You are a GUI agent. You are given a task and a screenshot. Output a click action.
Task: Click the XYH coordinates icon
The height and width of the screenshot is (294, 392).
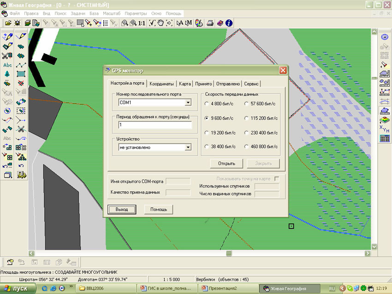click(384, 128)
